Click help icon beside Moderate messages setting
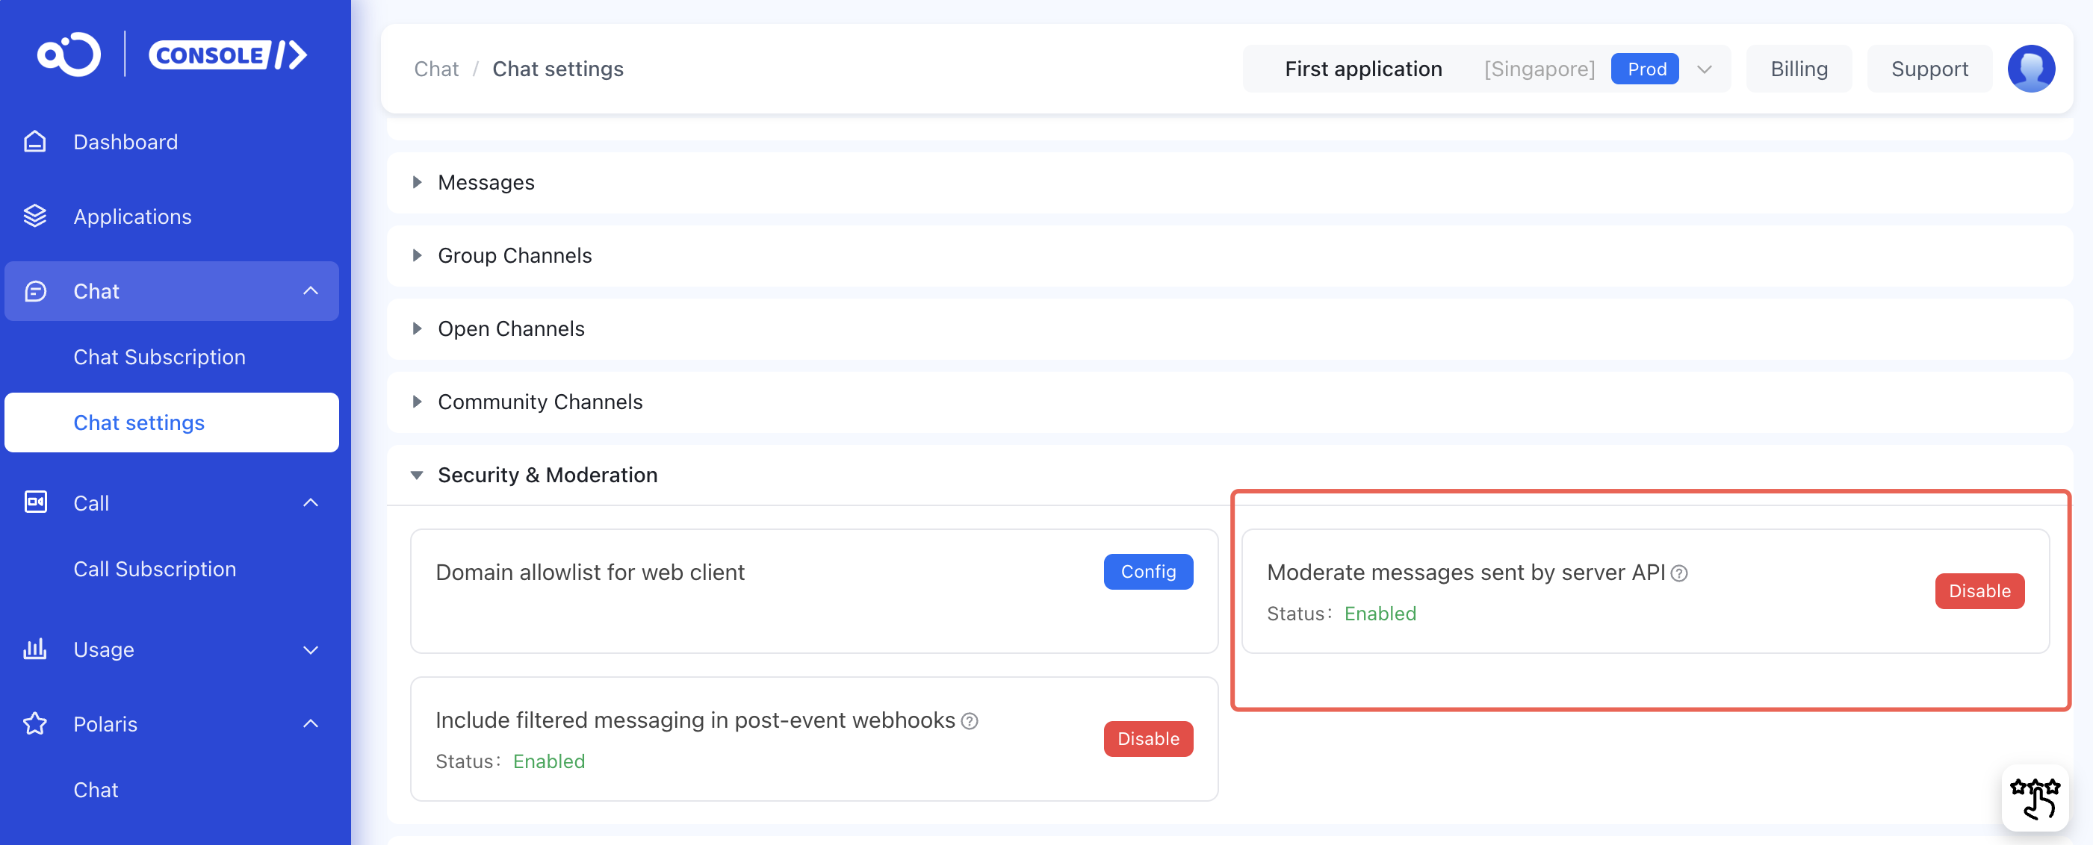Image resolution: width=2093 pixels, height=845 pixels. click(x=1679, y=574)
